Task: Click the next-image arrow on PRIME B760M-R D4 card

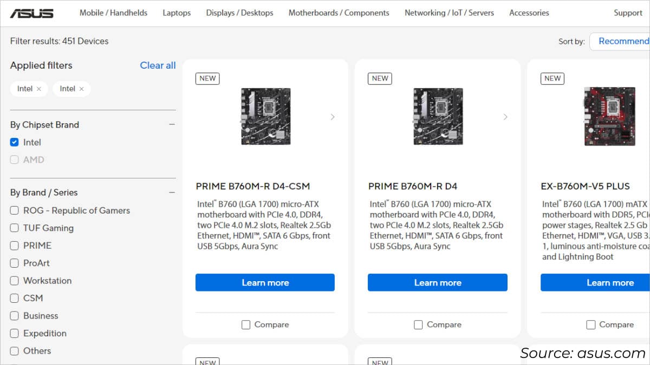Action: click(505, 117)
